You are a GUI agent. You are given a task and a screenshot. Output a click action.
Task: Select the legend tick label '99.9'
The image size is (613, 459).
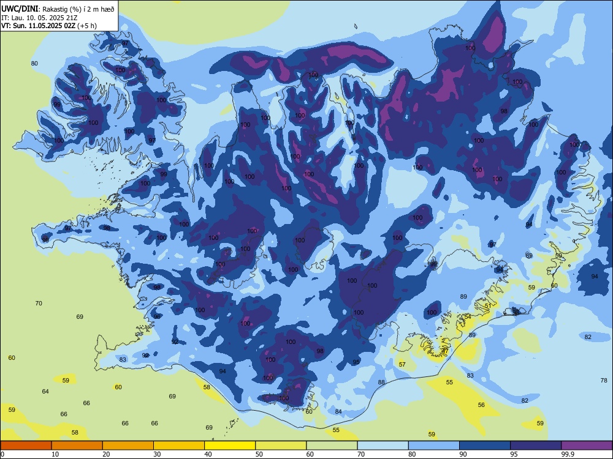click(x=568, y=454)
